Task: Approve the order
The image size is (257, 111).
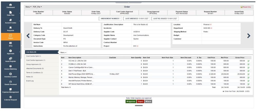Action: pyautogui.click(x=131, y=102)
